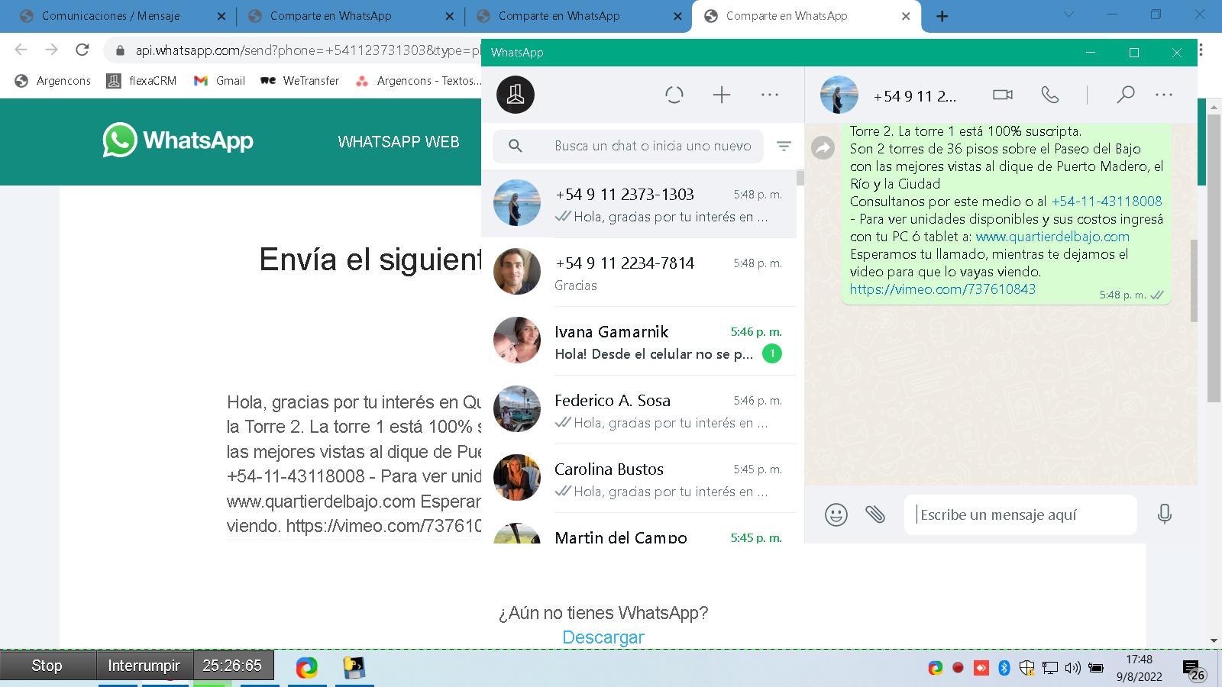
Task: Open Argencons bookmark
Action: [x=53, y=80]
